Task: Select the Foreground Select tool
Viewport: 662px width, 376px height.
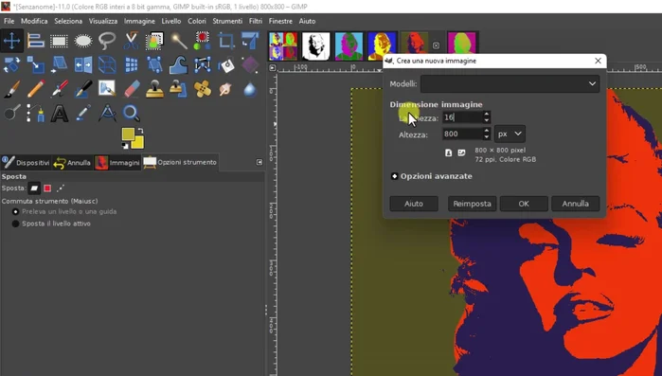Action: pyautogui.click(x=154, y=41)
